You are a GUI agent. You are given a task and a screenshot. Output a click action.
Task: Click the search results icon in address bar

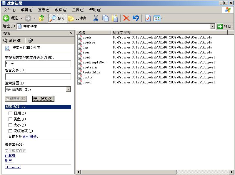point(20,27)
